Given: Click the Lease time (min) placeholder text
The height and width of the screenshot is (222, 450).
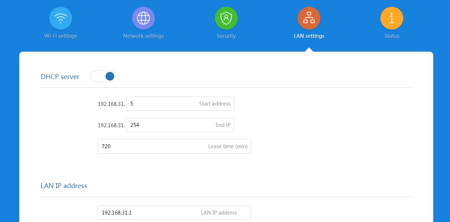Looking at the screenshot, I should click(228, 146).
